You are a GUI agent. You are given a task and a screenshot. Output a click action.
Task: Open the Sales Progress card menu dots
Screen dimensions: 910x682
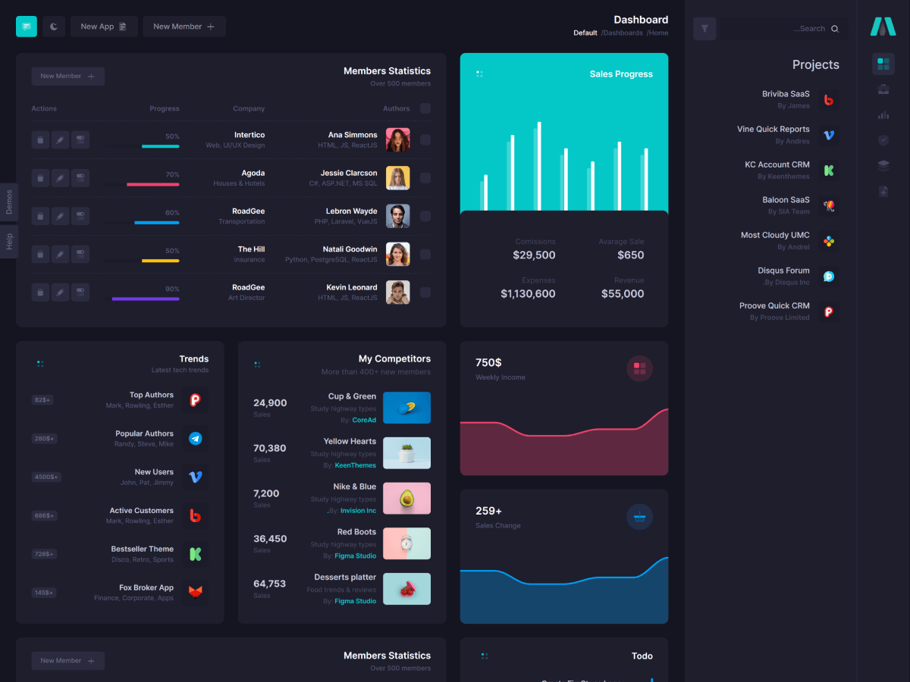pyautogui.click(x=479, y=74)
